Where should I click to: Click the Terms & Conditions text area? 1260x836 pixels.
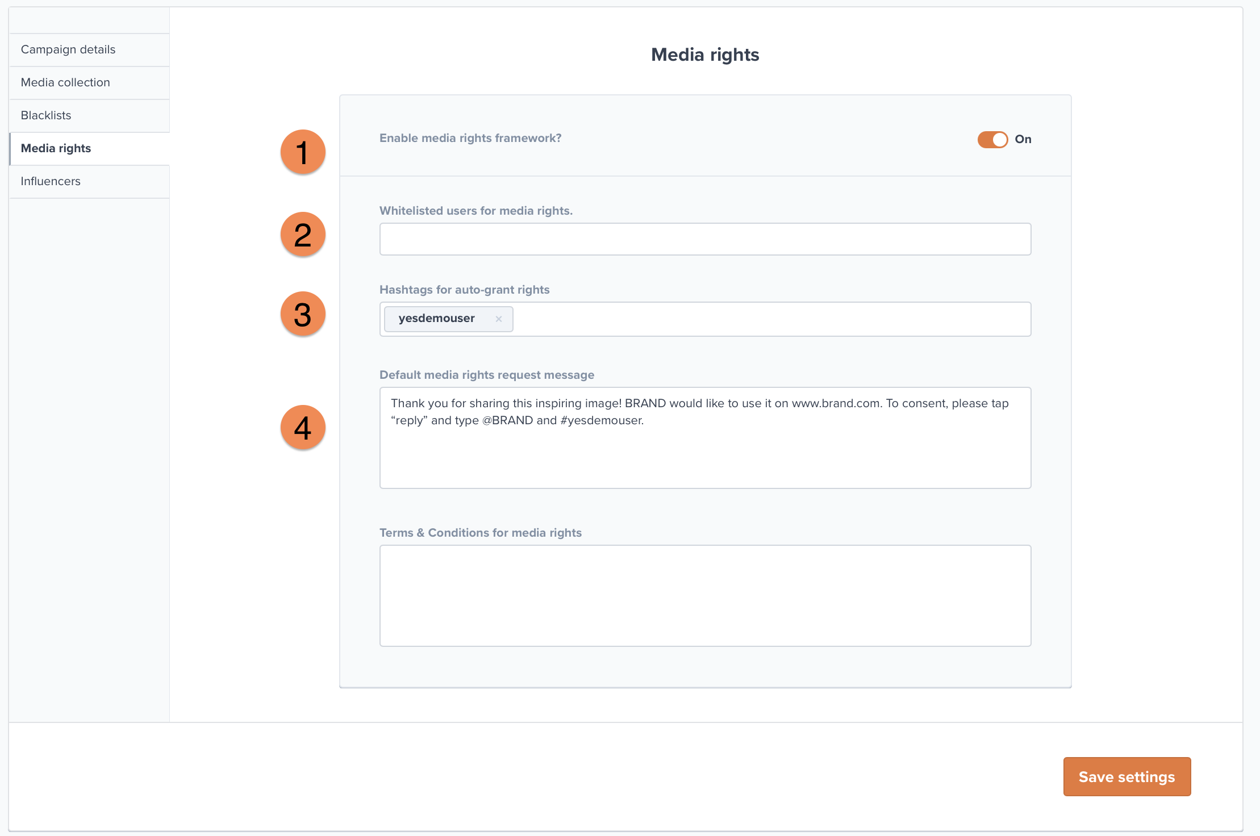point(705,596)
